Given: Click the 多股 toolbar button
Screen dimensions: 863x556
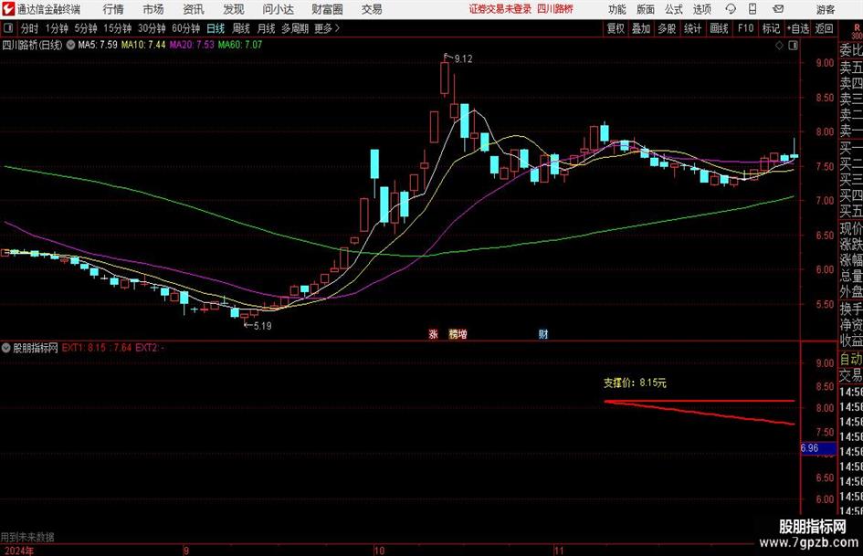Looking at the screenshot, I should [x=667, y=28].
